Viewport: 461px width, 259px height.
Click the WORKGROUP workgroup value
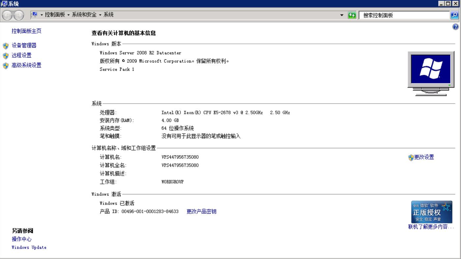[x=173, y=182]
